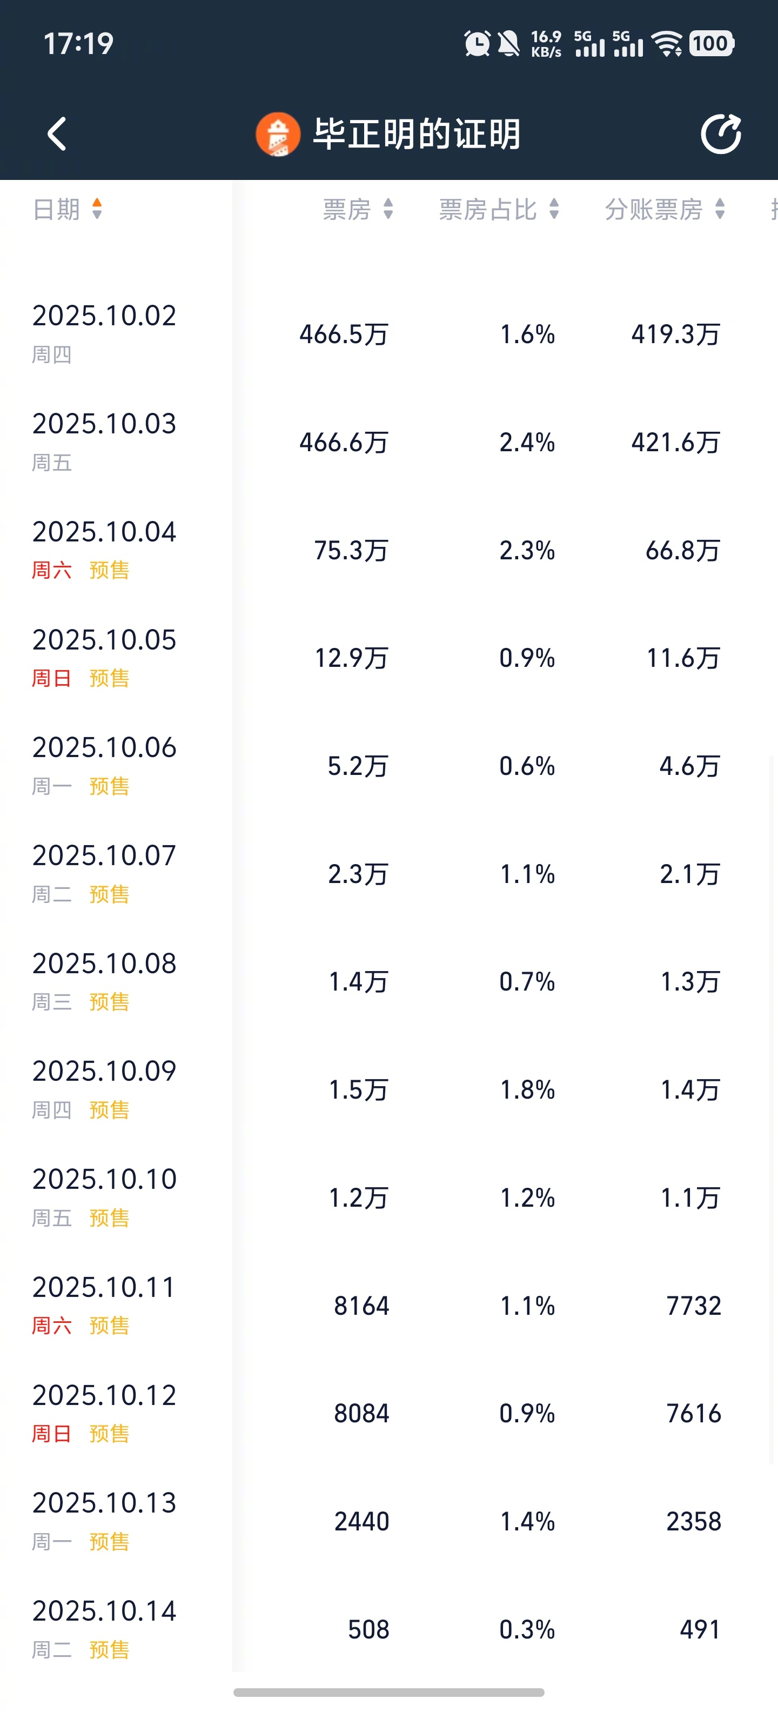Select the 2025.10.02 date row
The height and width of the screenshot is (1712, 778).
click(x=104, y=316)
